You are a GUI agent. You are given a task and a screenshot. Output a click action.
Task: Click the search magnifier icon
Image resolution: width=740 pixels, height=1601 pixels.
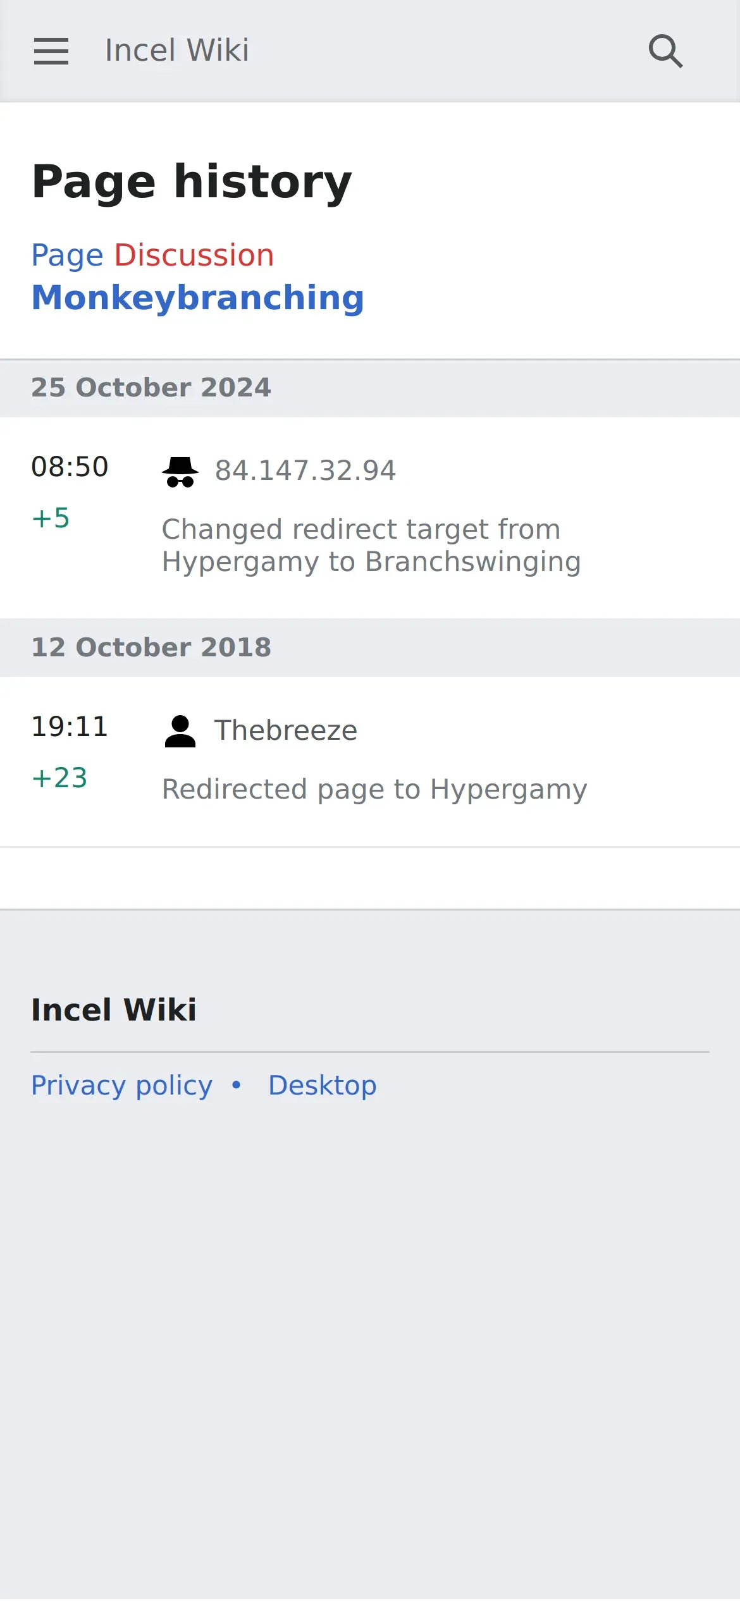[665, 51]
